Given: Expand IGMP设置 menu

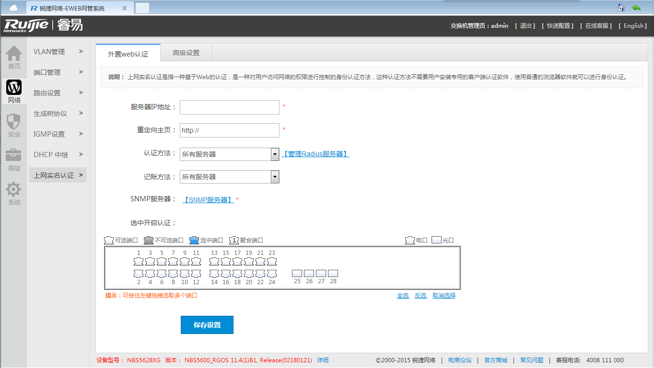Looking at the screenshot, I should pos(58,134).
